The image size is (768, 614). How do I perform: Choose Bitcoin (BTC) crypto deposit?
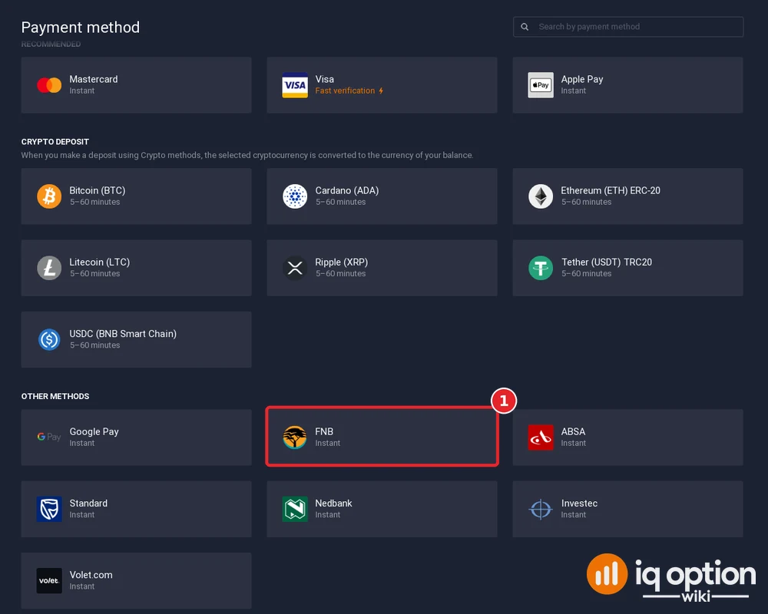(136, 196)
